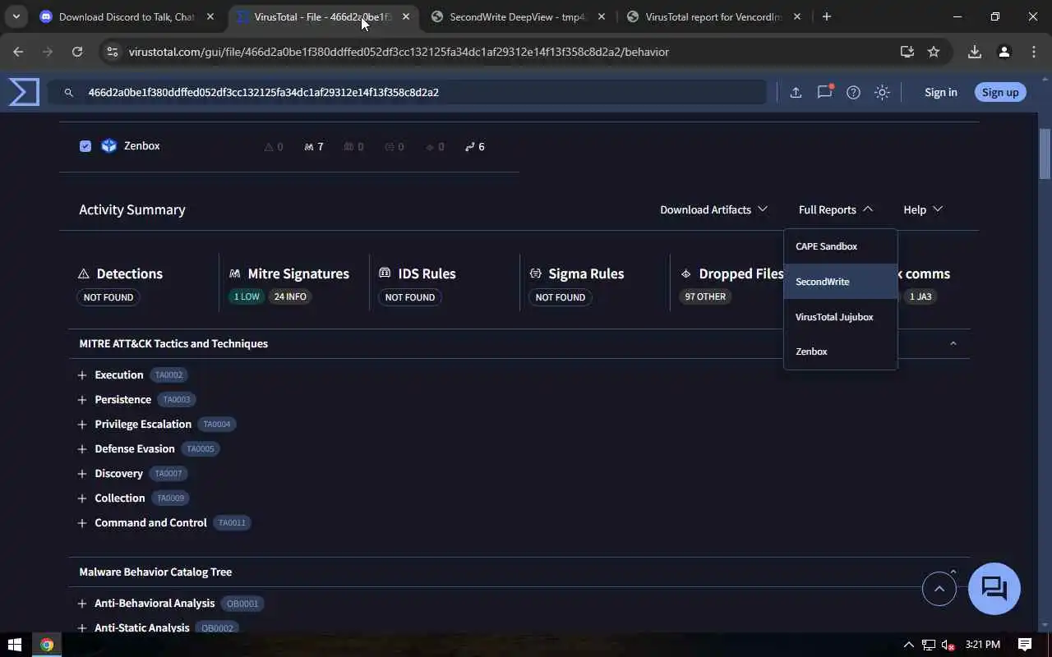Viewport: 1052px width, 657px height.
Task: Show hidden system tray icons
Action: (908, 645)
